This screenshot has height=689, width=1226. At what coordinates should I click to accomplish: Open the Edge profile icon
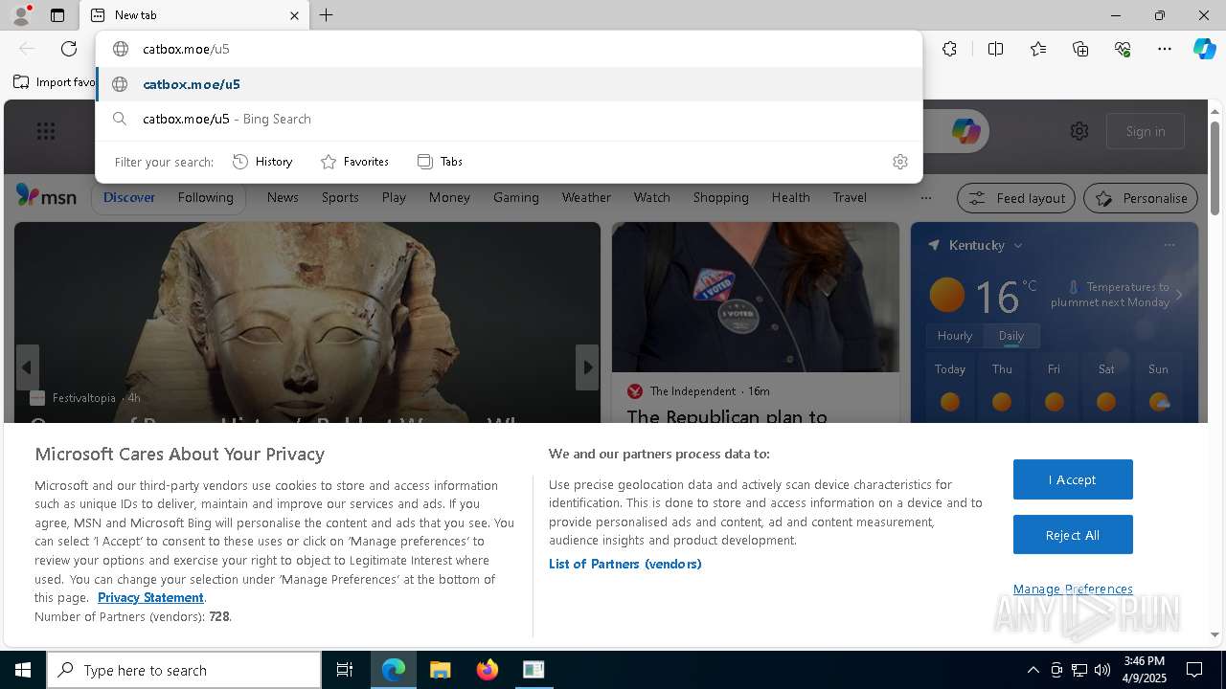click(x=20, y=15)
